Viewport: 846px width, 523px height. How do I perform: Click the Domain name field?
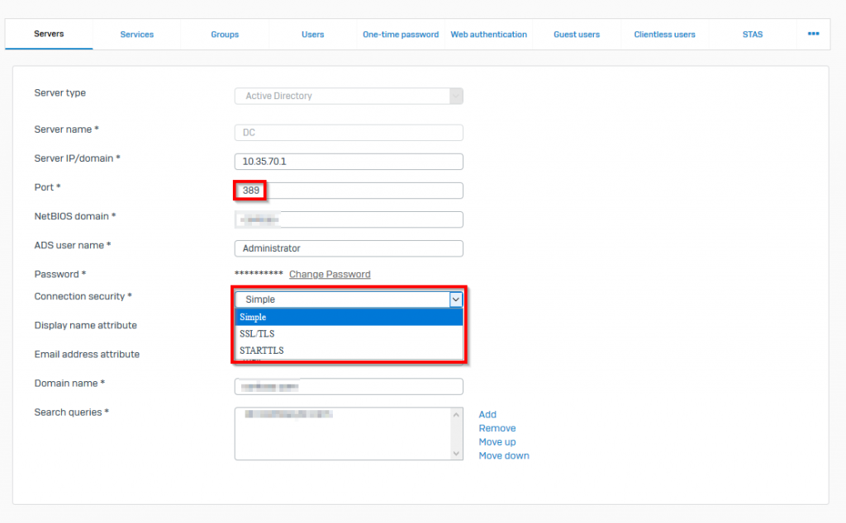click(x=349, y=386)
